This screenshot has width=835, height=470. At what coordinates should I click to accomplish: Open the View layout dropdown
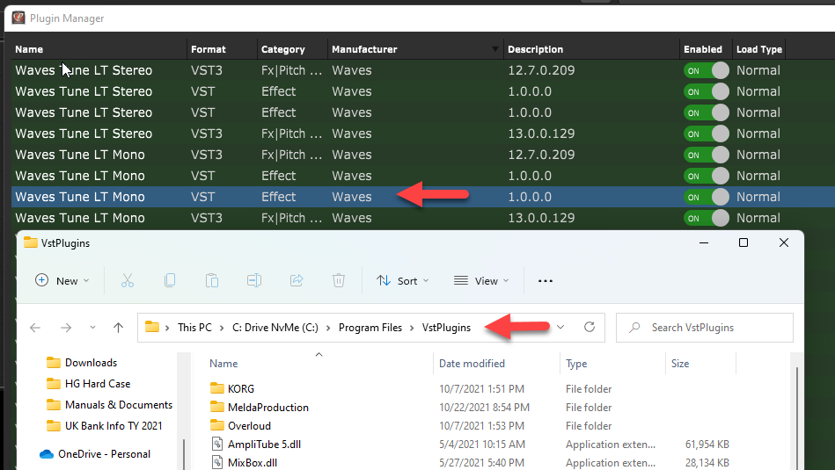pyautogui.click(x=482, y=281)
